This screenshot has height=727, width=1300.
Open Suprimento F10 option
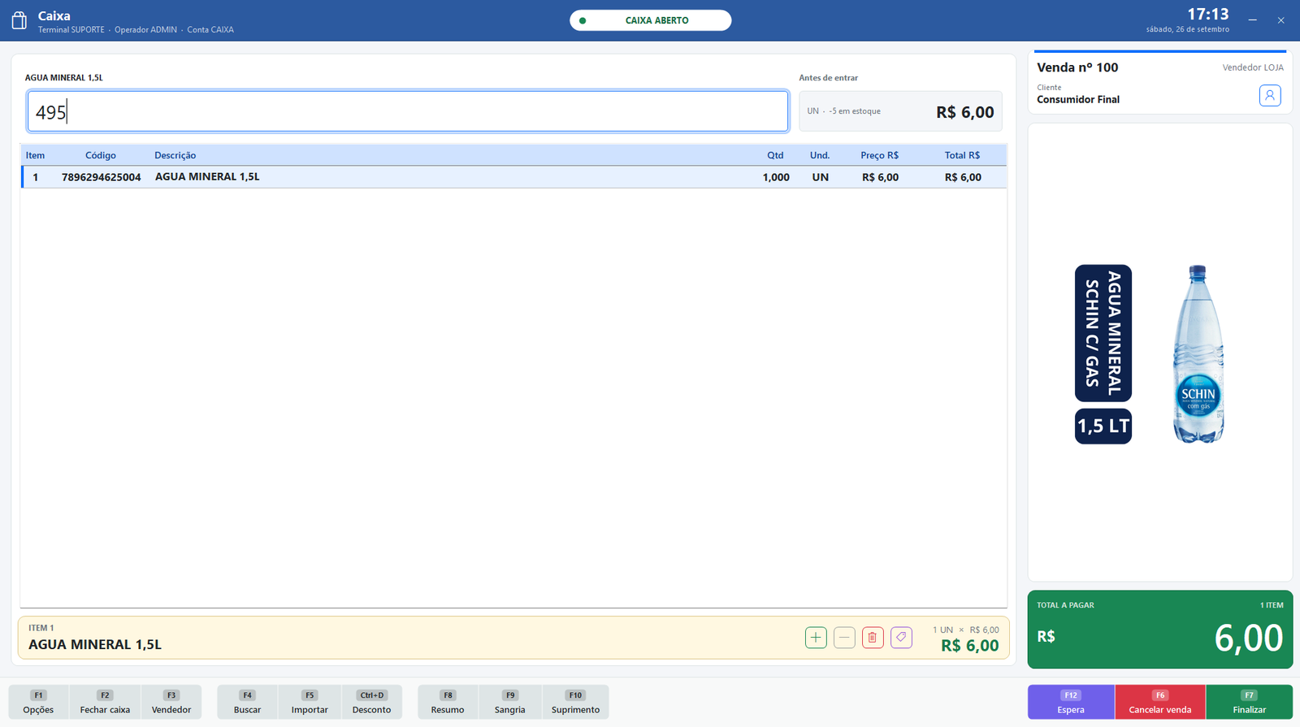pyautogui.click(x=575, y=702)
